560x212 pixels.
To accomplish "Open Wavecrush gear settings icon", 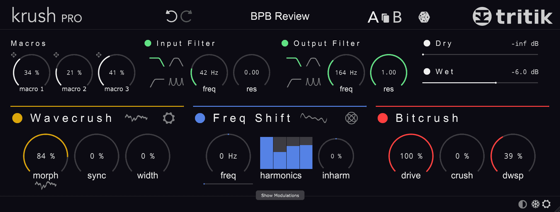I will pyautogui.click(x=169, y=118).
